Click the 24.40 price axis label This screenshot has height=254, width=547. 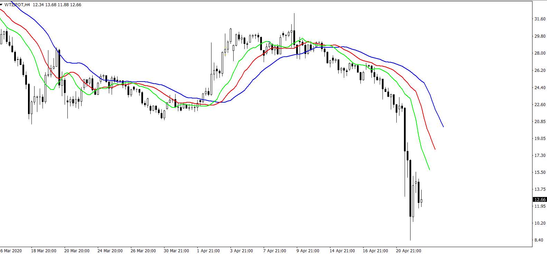540,87
